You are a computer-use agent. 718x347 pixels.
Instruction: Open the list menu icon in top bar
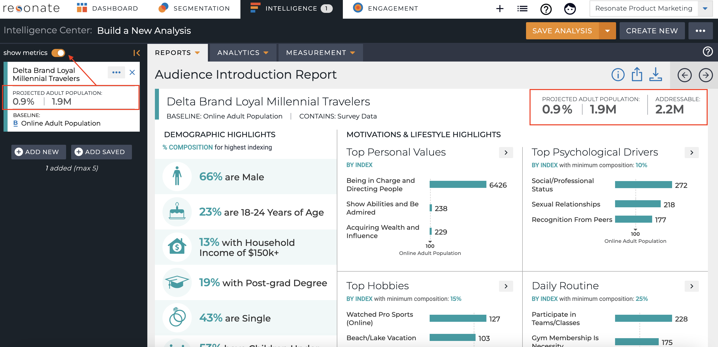tap(522, 9)
